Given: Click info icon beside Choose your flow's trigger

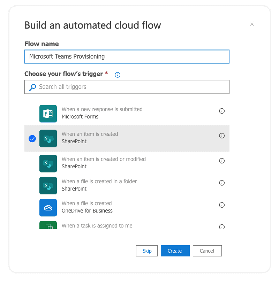Looking at the screenshot, I should [x=118, y=75].
